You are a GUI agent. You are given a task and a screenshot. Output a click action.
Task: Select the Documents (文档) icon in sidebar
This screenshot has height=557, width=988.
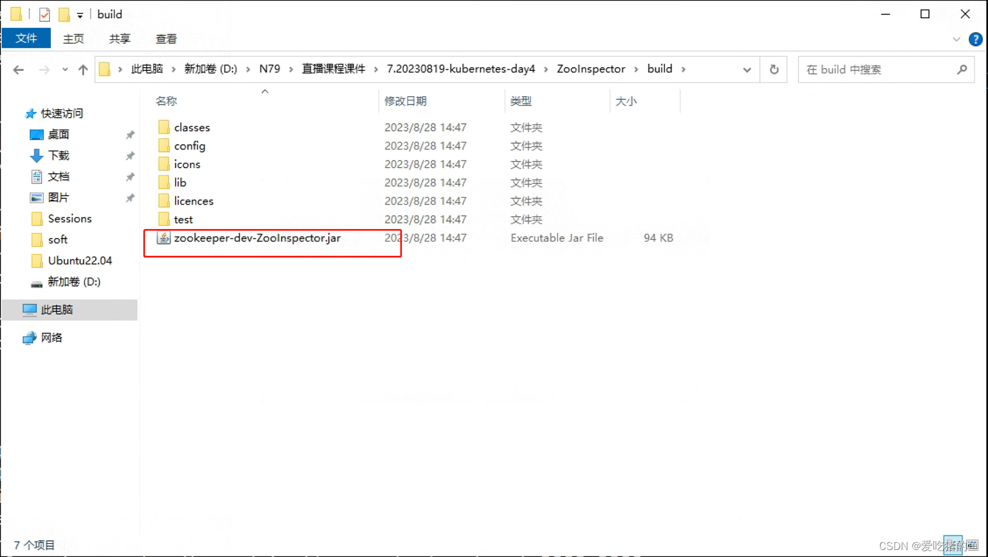tap(37, 177)
